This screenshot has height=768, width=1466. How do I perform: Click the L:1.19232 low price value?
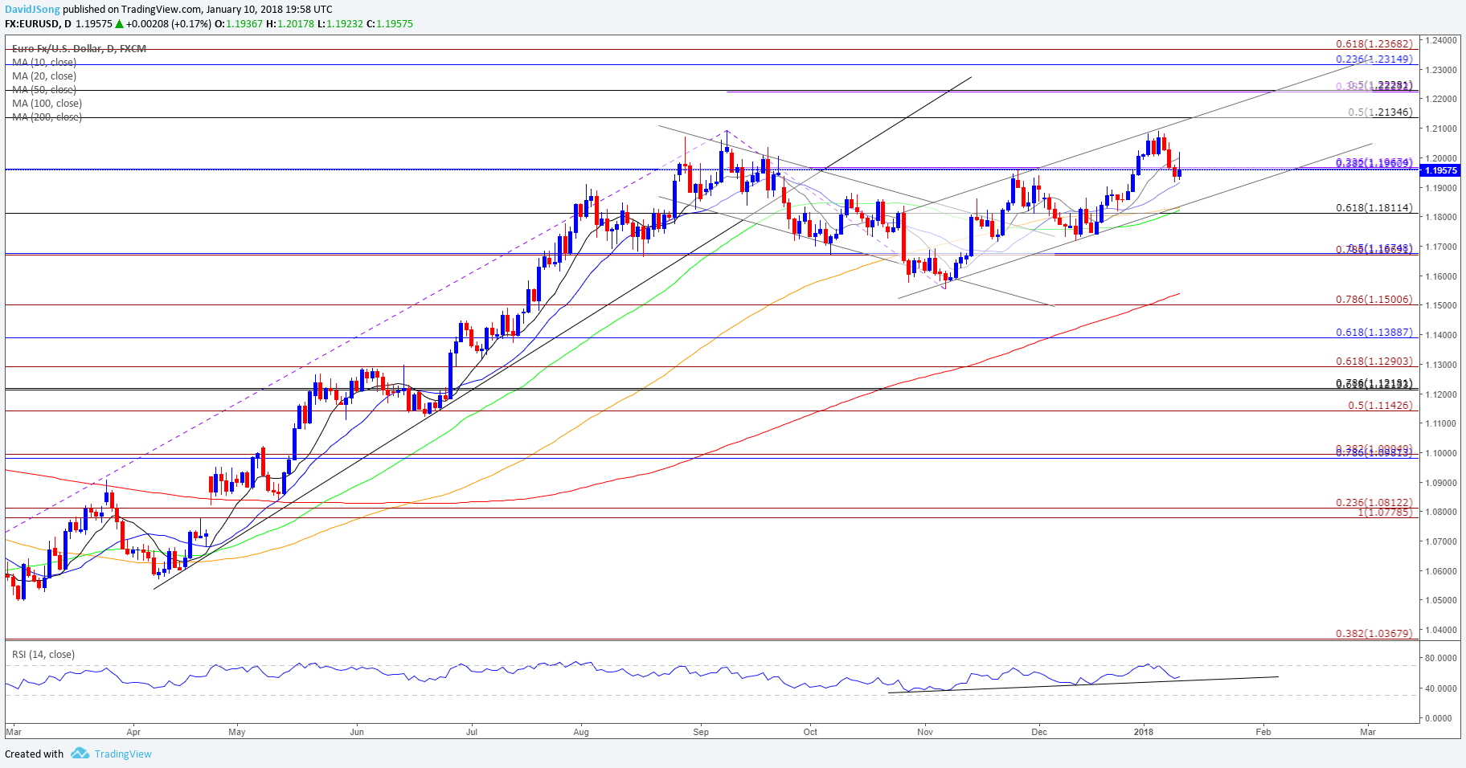coord(340,24)
